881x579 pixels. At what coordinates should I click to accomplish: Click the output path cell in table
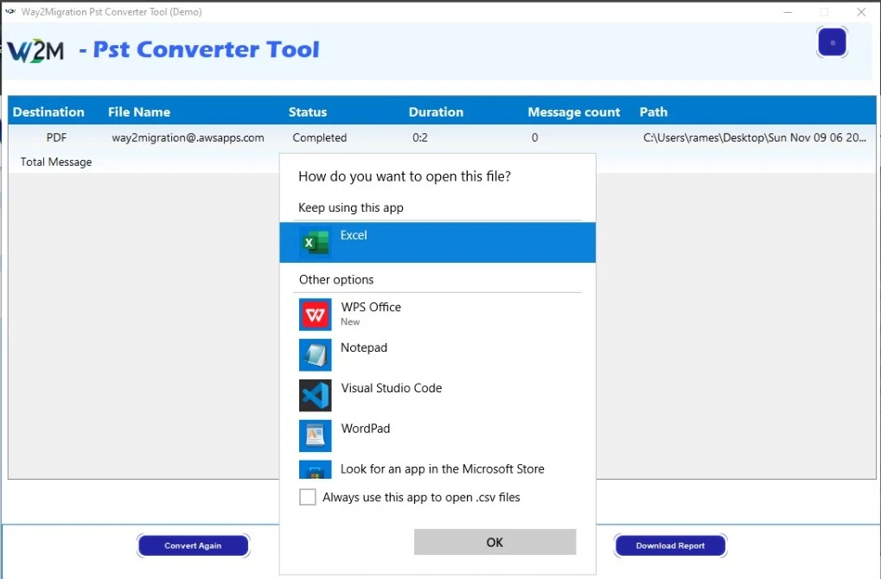click(x=754, y=137)
